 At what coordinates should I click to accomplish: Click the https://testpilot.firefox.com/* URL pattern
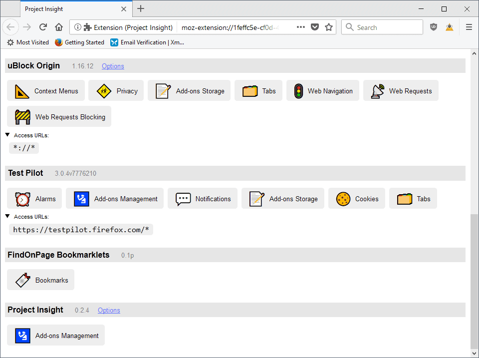[x=81, y=230]
